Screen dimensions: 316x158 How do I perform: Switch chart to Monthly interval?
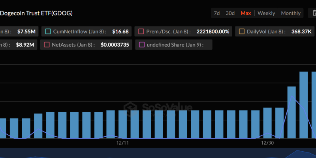(x=291, y=13)
